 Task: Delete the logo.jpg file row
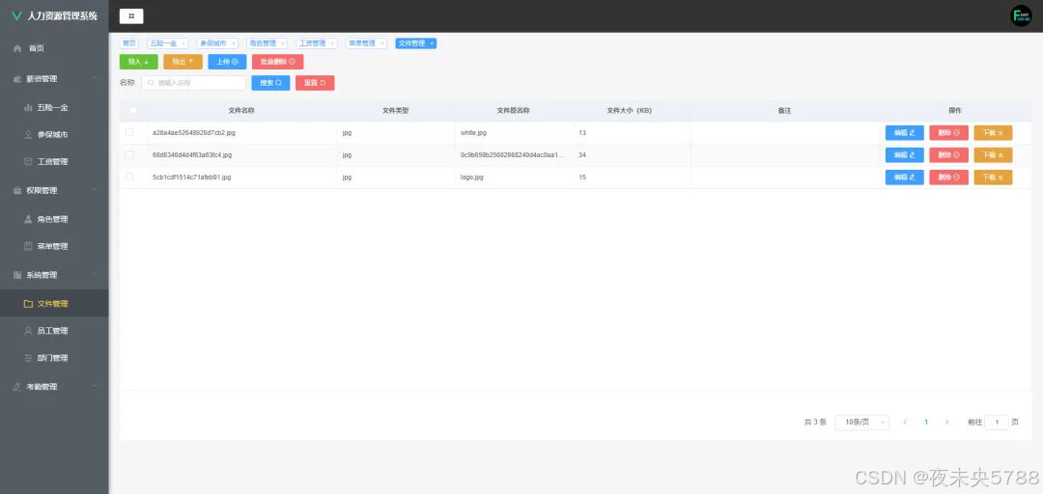(948, 178)
